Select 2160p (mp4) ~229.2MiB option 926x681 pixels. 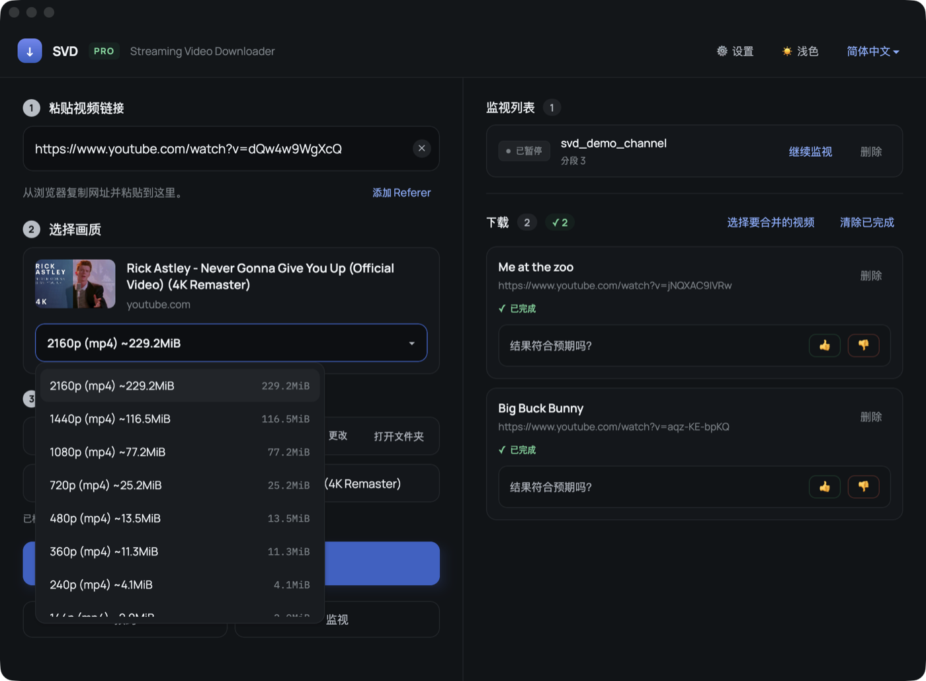tap(180, 385)
